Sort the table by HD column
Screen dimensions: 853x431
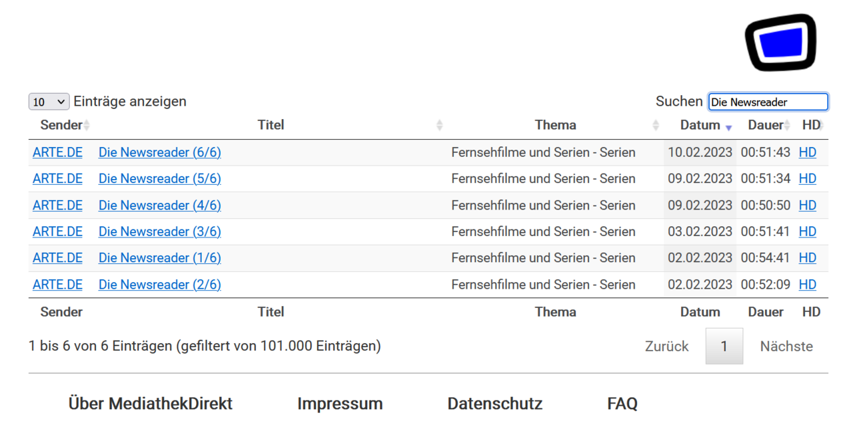(810, 124)
